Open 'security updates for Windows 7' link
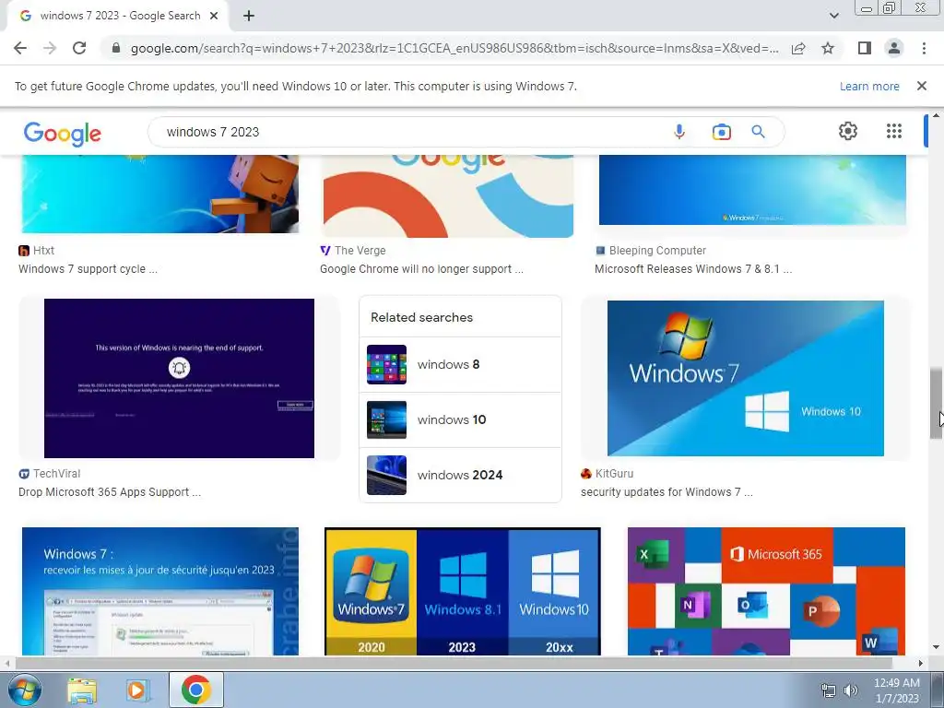 (667, 492)
